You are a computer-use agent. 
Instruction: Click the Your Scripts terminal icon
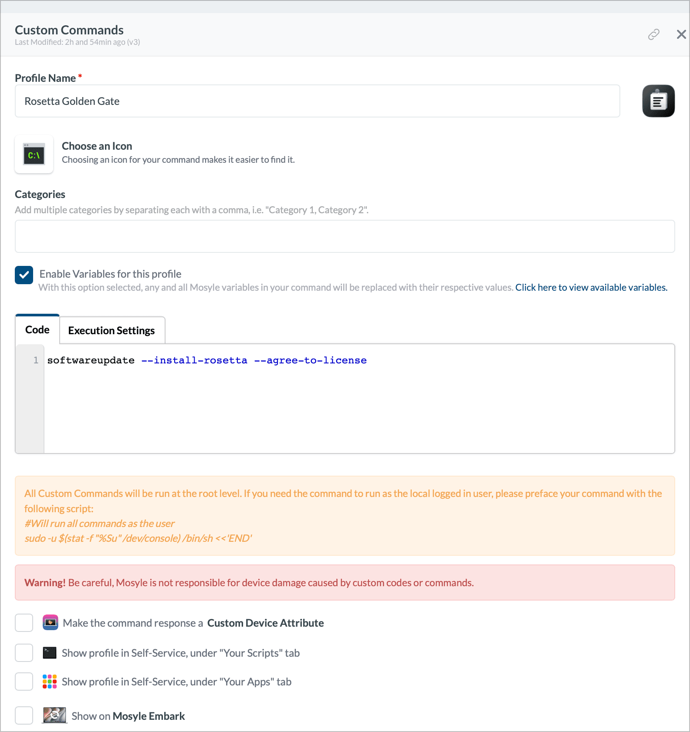(x=50, y=653)
